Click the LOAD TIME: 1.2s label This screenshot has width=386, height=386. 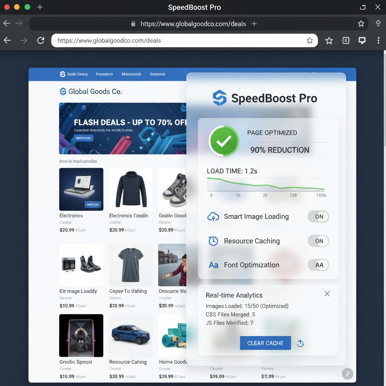coord(232,171)
